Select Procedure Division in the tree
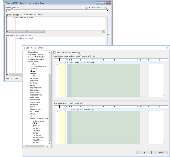 35,55
